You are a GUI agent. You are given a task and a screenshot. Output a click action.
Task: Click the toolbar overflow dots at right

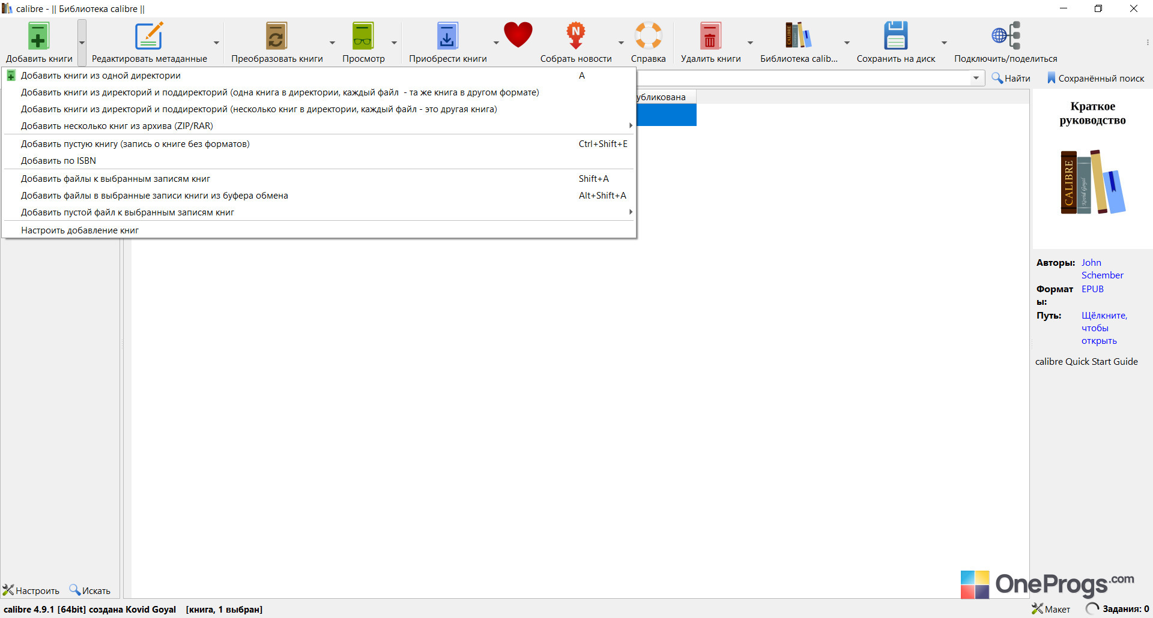coord(1148,43)
